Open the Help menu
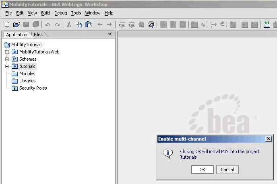The image size is (277, 184). [x=109, y=13]
